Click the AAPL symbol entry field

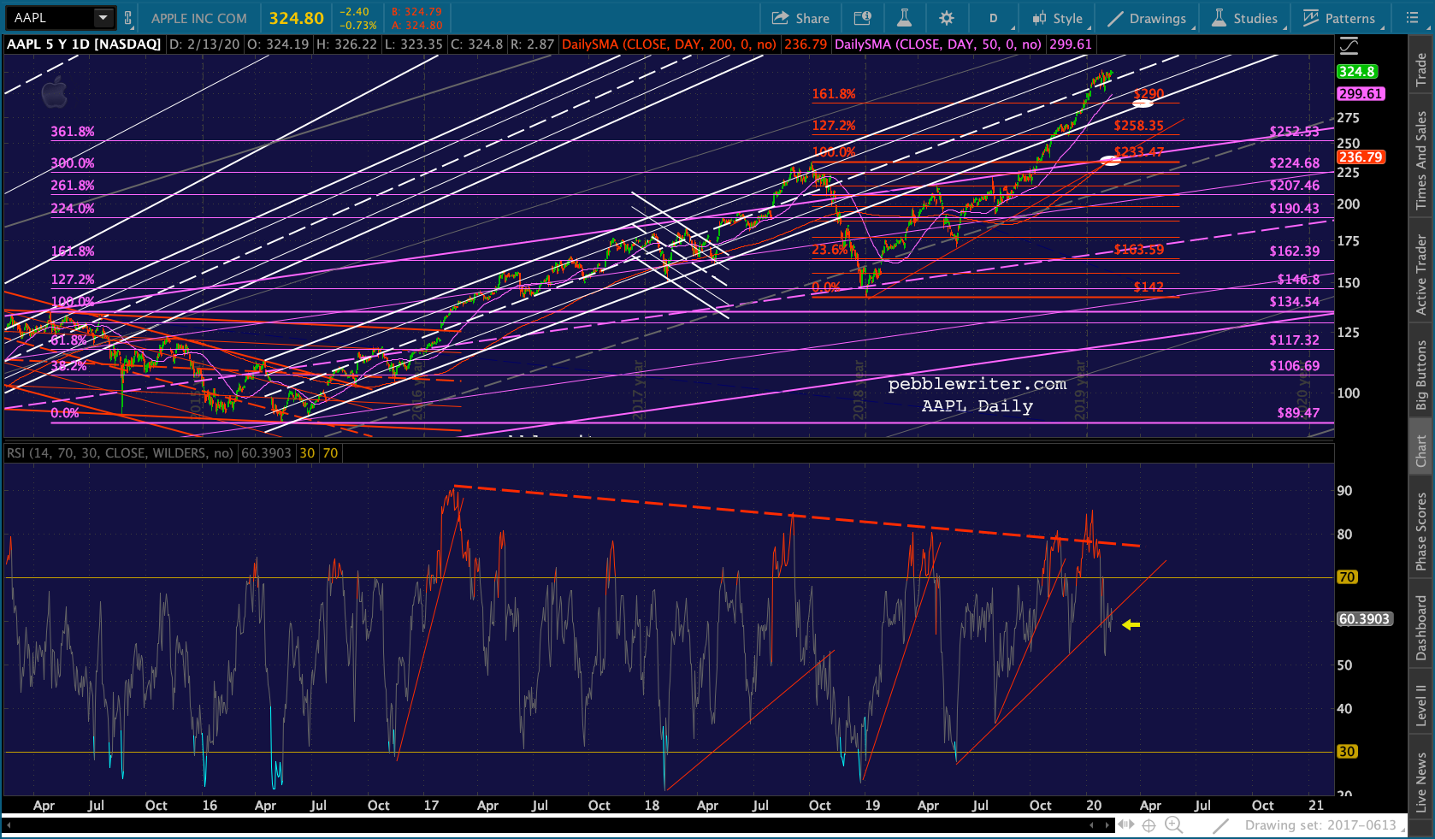pos(50,18)
